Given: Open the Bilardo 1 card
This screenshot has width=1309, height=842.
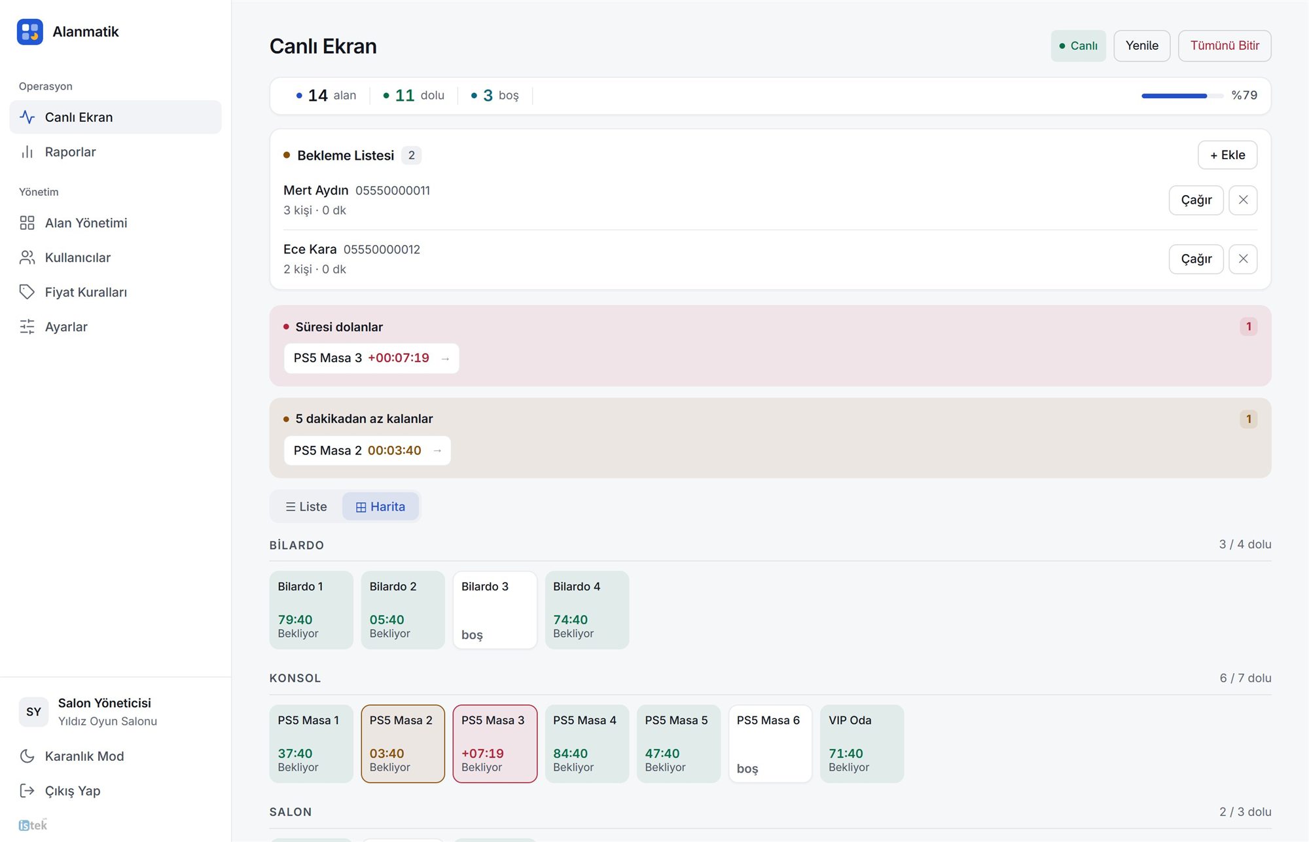Looking at the screenshot, I should (311, 610).
